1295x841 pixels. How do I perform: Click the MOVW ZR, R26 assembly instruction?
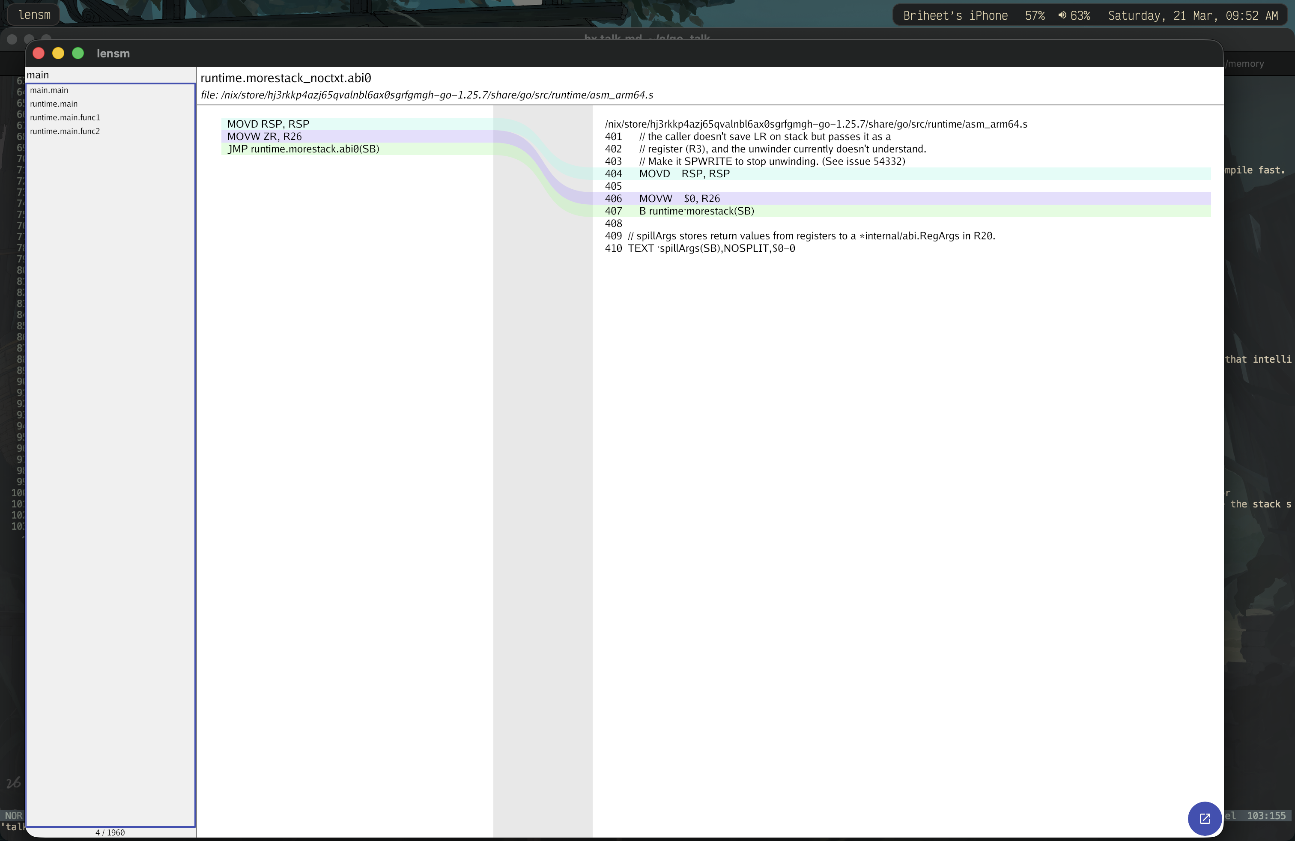click(x=264, y=137)
